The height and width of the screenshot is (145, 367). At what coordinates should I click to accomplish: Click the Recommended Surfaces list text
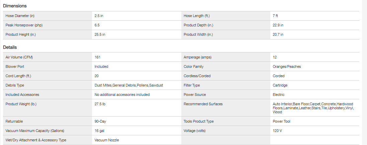pyautogui.click(x=313, y=108)
